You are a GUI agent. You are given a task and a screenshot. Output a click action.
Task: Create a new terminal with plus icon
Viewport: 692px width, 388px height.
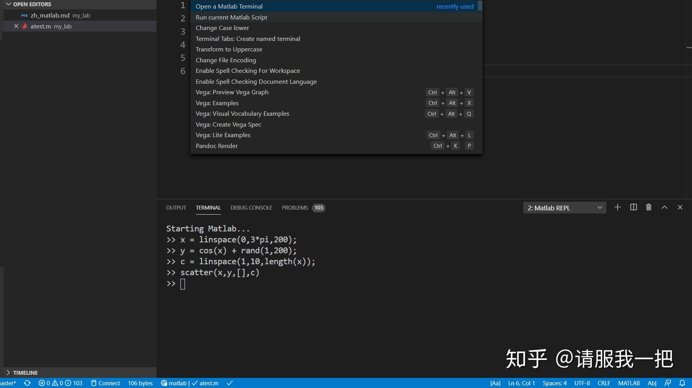click(618, 207)
